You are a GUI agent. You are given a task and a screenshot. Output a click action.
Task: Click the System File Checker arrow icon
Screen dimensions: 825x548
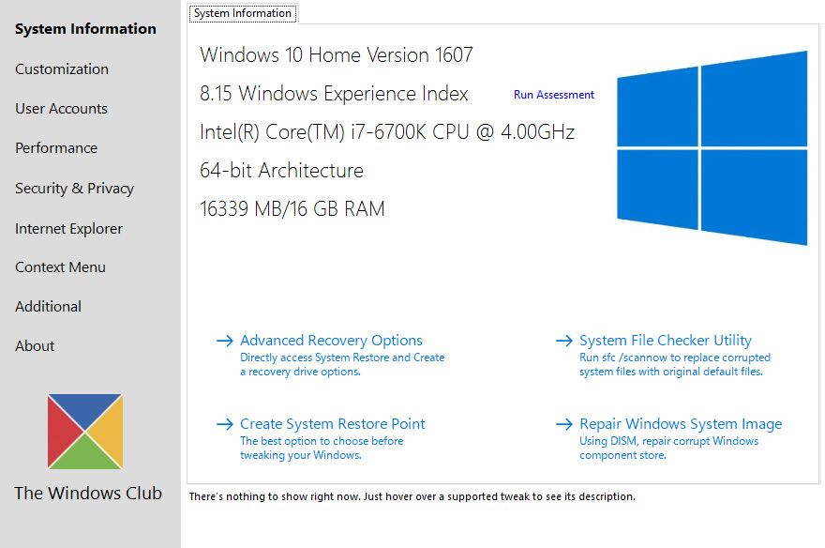(564, 341)
